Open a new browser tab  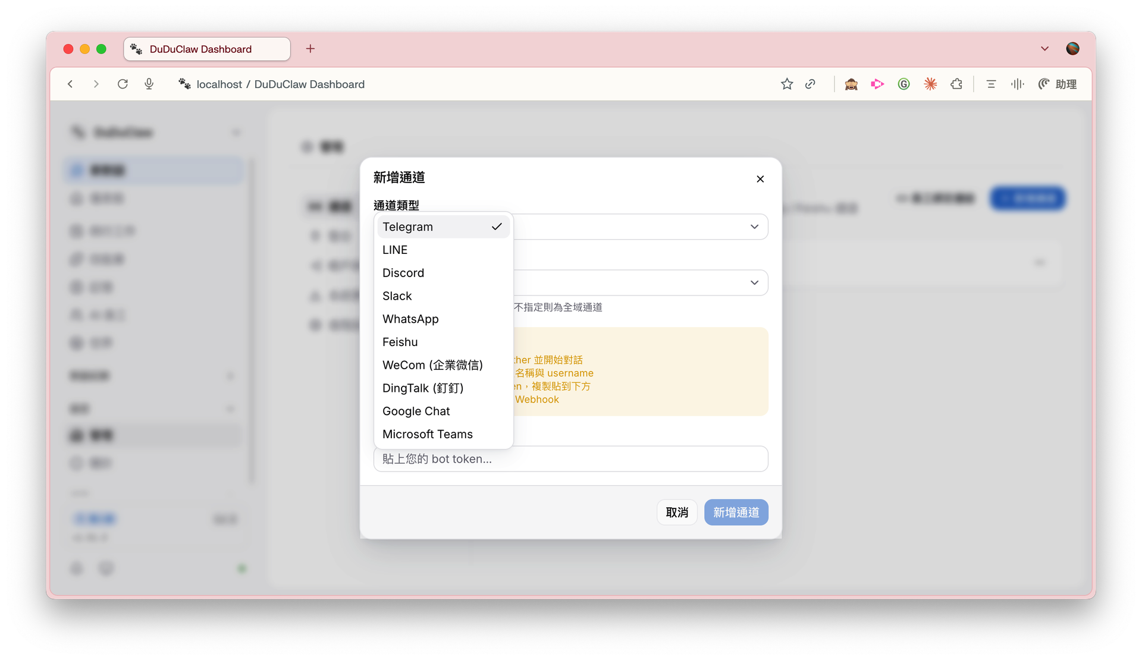pos(310,49)
